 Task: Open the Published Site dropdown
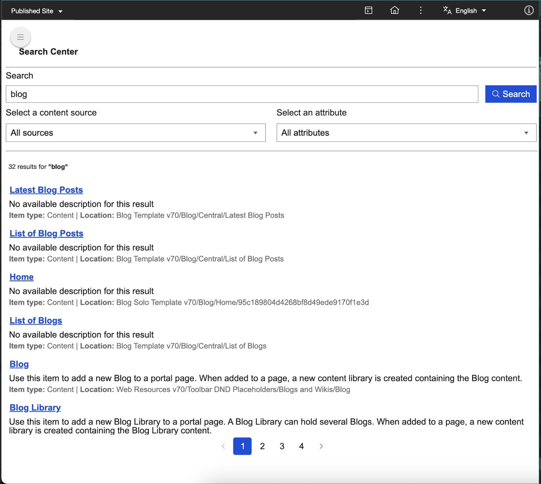(37, 10)
